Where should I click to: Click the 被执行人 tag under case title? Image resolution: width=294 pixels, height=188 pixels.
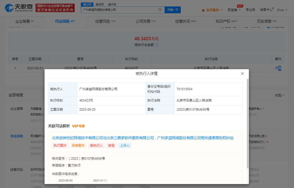(x=96, y=145)
